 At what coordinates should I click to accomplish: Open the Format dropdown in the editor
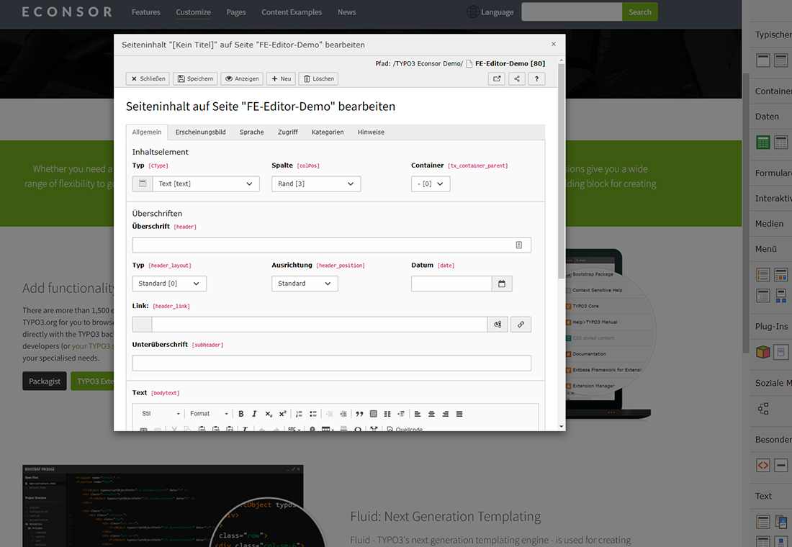(209, 414)
